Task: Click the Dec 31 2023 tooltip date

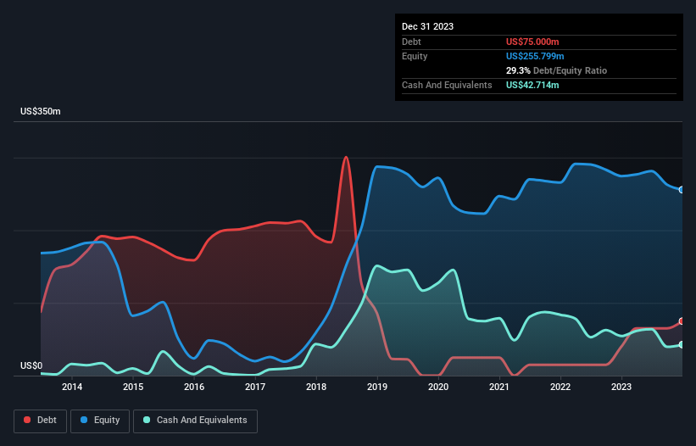Action: (x=427, y=26)
